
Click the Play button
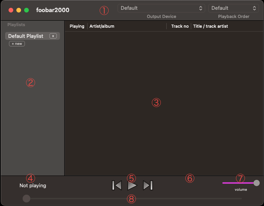pos(132,185)
